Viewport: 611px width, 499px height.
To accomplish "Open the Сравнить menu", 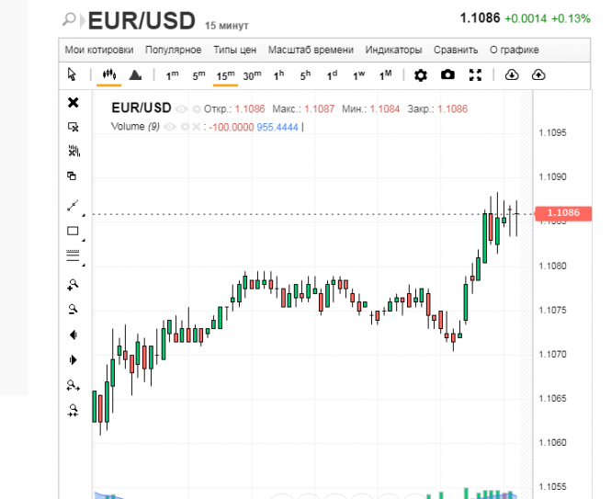I will pos(456,50).
